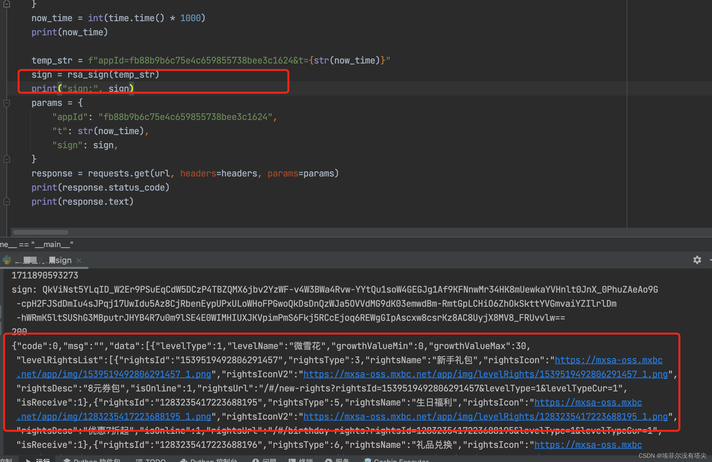
Task: Click line "print(response.status_code)"
Action: tap(100, 187)
